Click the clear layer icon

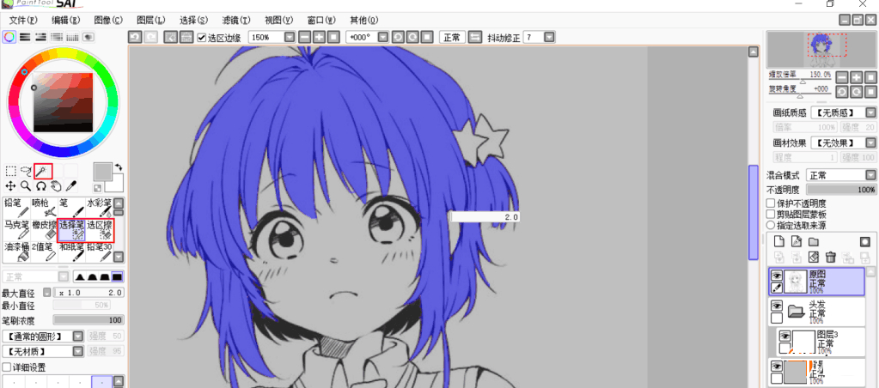pyautogui.click(x=814, y=257)
